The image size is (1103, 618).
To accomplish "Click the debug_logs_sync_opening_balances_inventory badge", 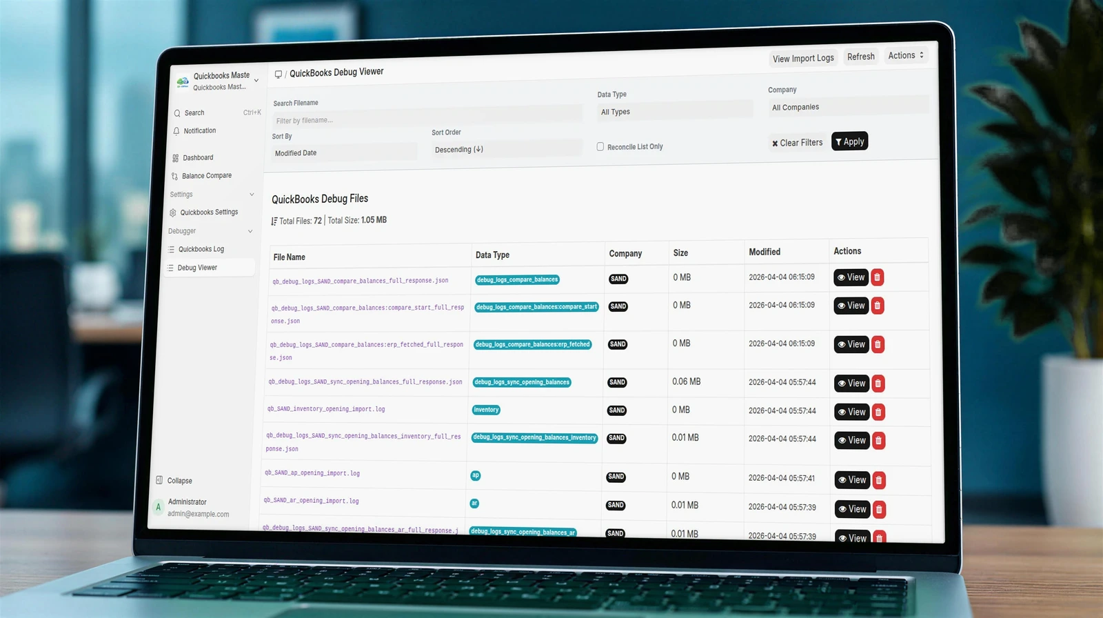I will (534, 437).
